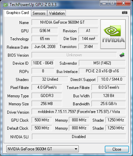Click the GPU Clock row Memory 800 MHz field
The width and height of the screenshot is (133, 156).
pos(79,120)
